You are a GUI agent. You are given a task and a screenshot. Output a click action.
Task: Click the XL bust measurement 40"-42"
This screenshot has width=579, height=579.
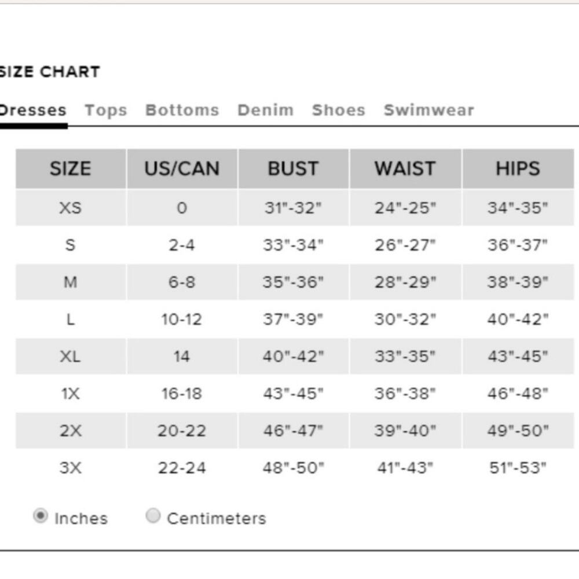click(x=293, y=356)
